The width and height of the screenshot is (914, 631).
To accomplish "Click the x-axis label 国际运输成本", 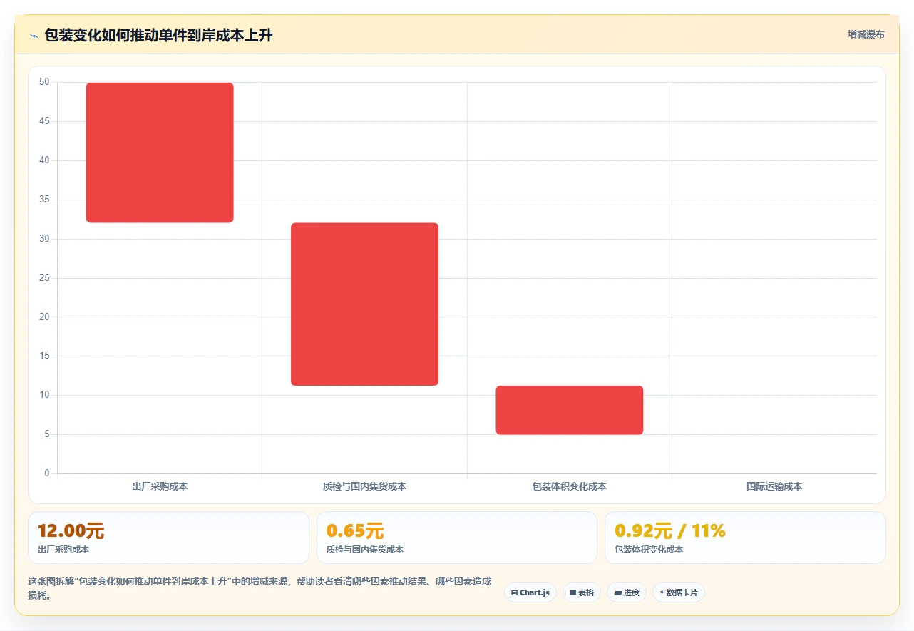I will click(774, 486).
